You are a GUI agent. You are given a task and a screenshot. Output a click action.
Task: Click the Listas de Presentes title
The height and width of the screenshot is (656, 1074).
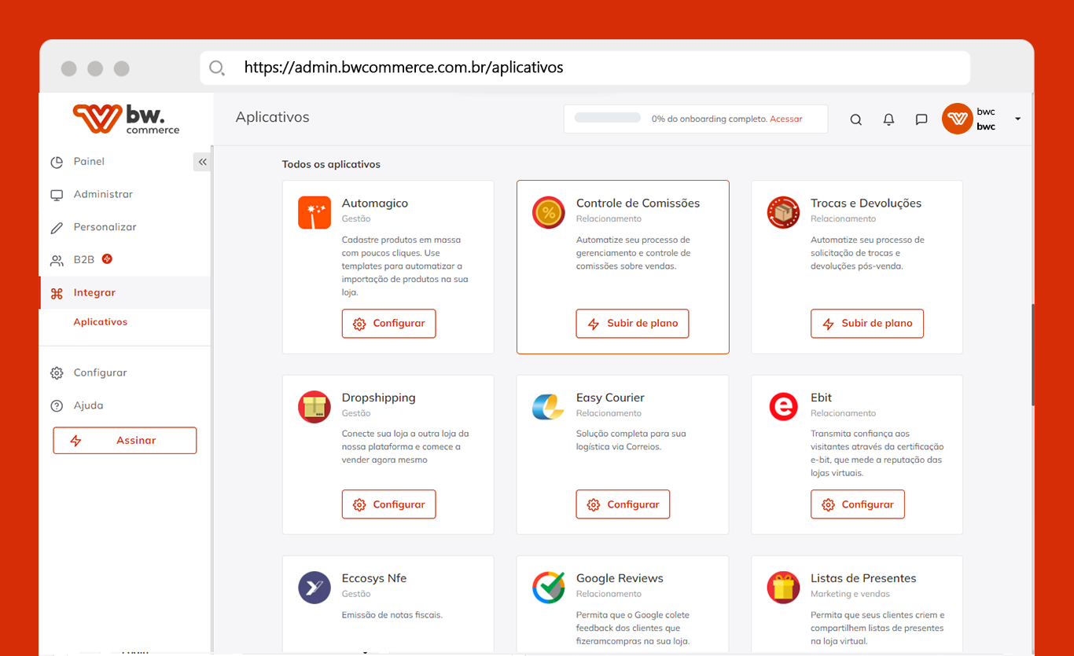tap(863, 578)
